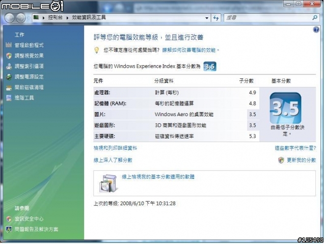326x244 pixels.
Task: Click the 4.9 processor subscore
Action: click(x=253, y=93)
